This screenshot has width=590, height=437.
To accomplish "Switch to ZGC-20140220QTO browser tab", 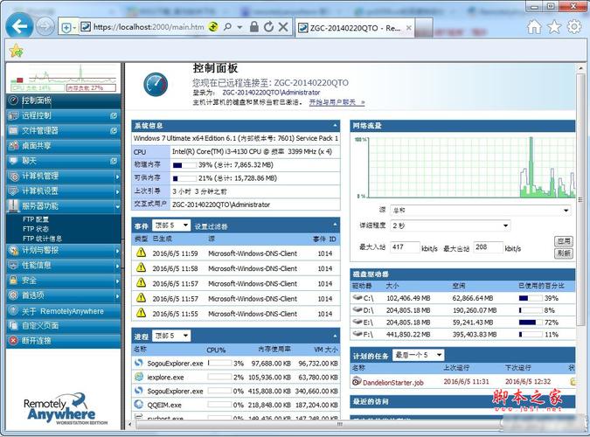I will [x=355, y=28].
